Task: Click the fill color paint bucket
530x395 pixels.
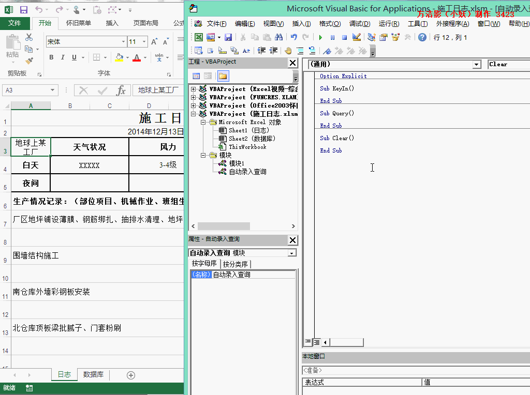Action: [x=119, y=57]
